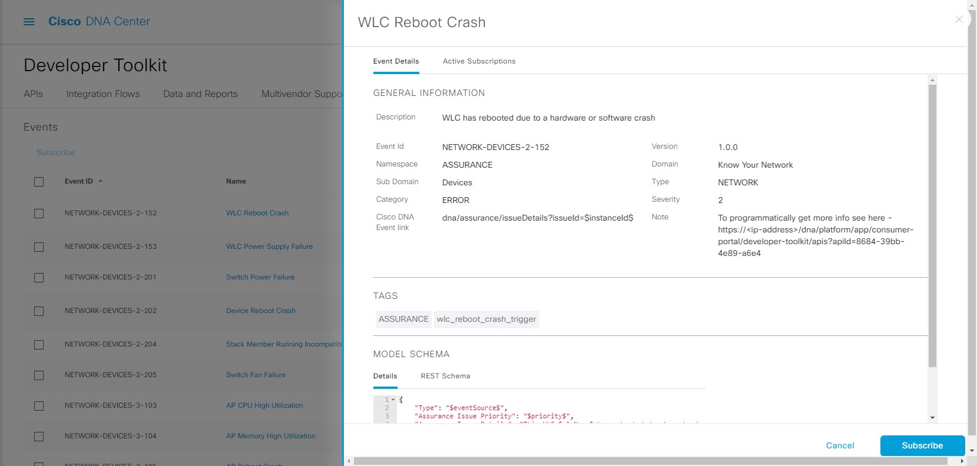
Task: Check NETWORK-DEVICES-2-205 row checkbox
Action: [x=39, y=375]
